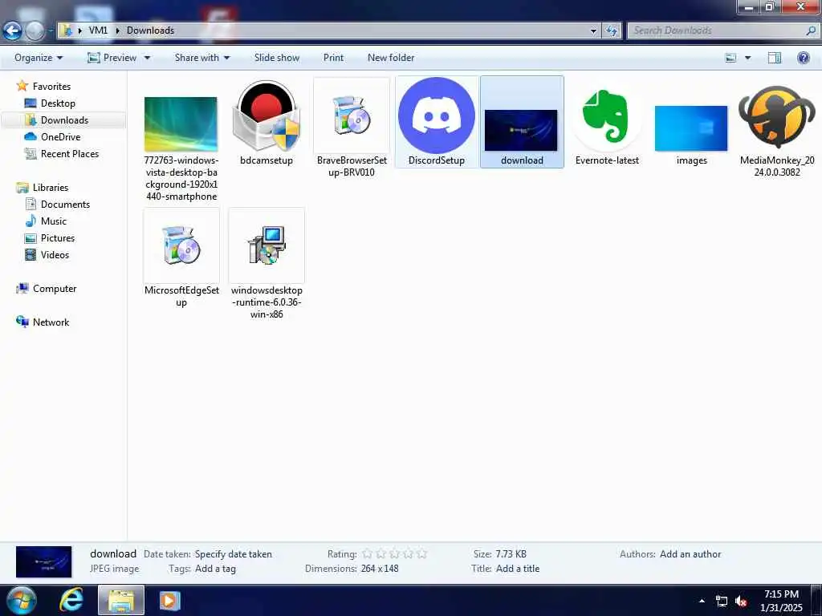Click VM1 in the address breadcrumb
Screen dimensions: 822x616
[98, 30]
